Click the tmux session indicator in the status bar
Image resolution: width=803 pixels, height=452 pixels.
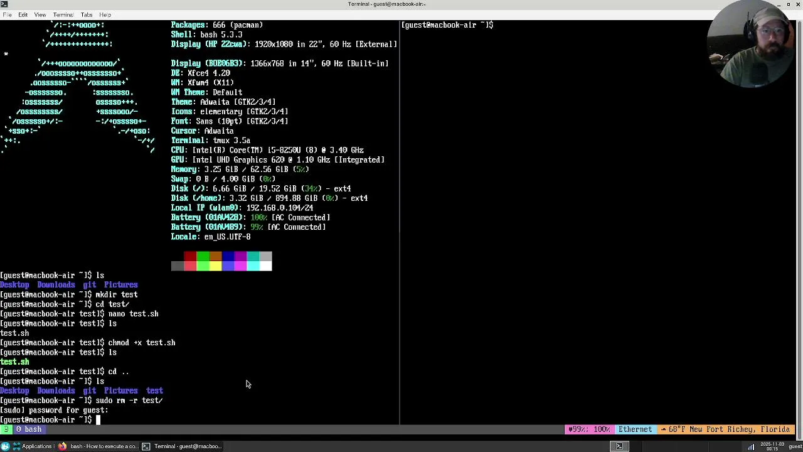click(x=5, y=429)
